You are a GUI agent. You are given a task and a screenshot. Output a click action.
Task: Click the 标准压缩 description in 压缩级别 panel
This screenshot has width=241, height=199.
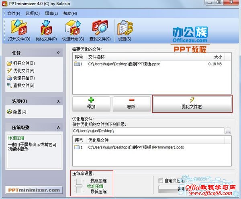pyautogui.click(x=34, y=152)
